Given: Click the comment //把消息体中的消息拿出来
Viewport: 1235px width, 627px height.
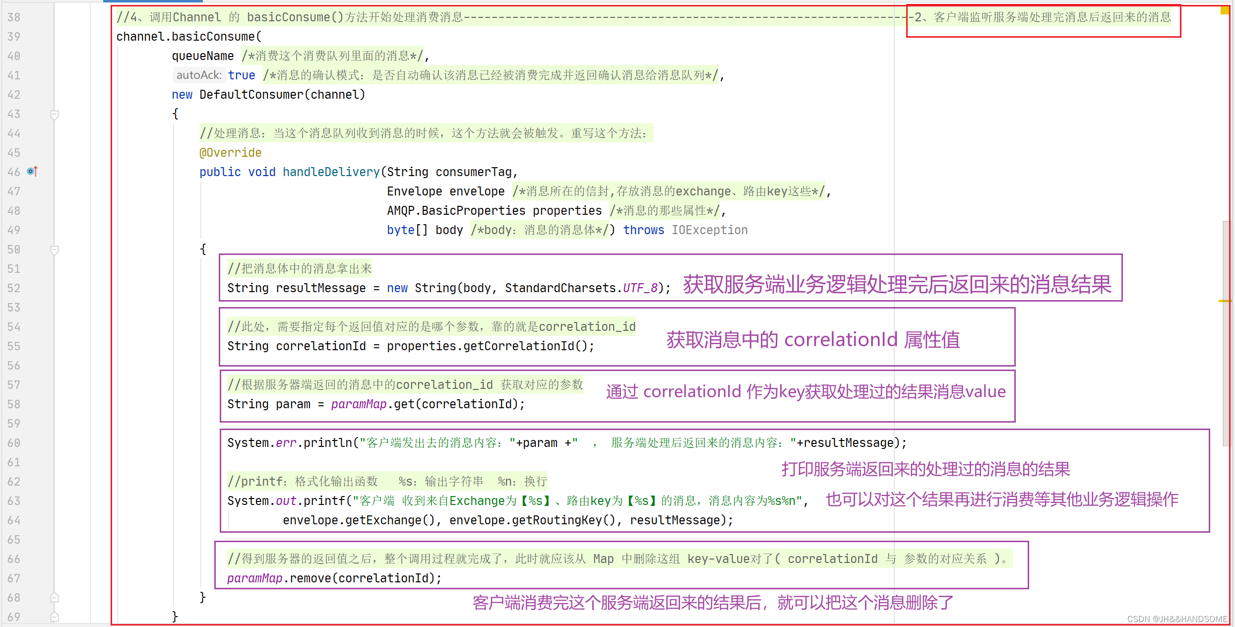Looking at the screenshot, I should coord(300,269).
